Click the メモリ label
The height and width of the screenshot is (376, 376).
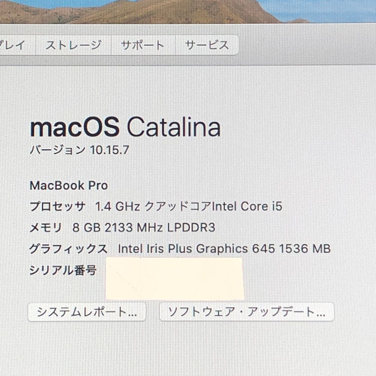coord(45,227)
